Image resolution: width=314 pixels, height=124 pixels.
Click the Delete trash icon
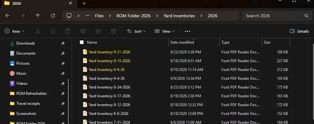point(113,31)
